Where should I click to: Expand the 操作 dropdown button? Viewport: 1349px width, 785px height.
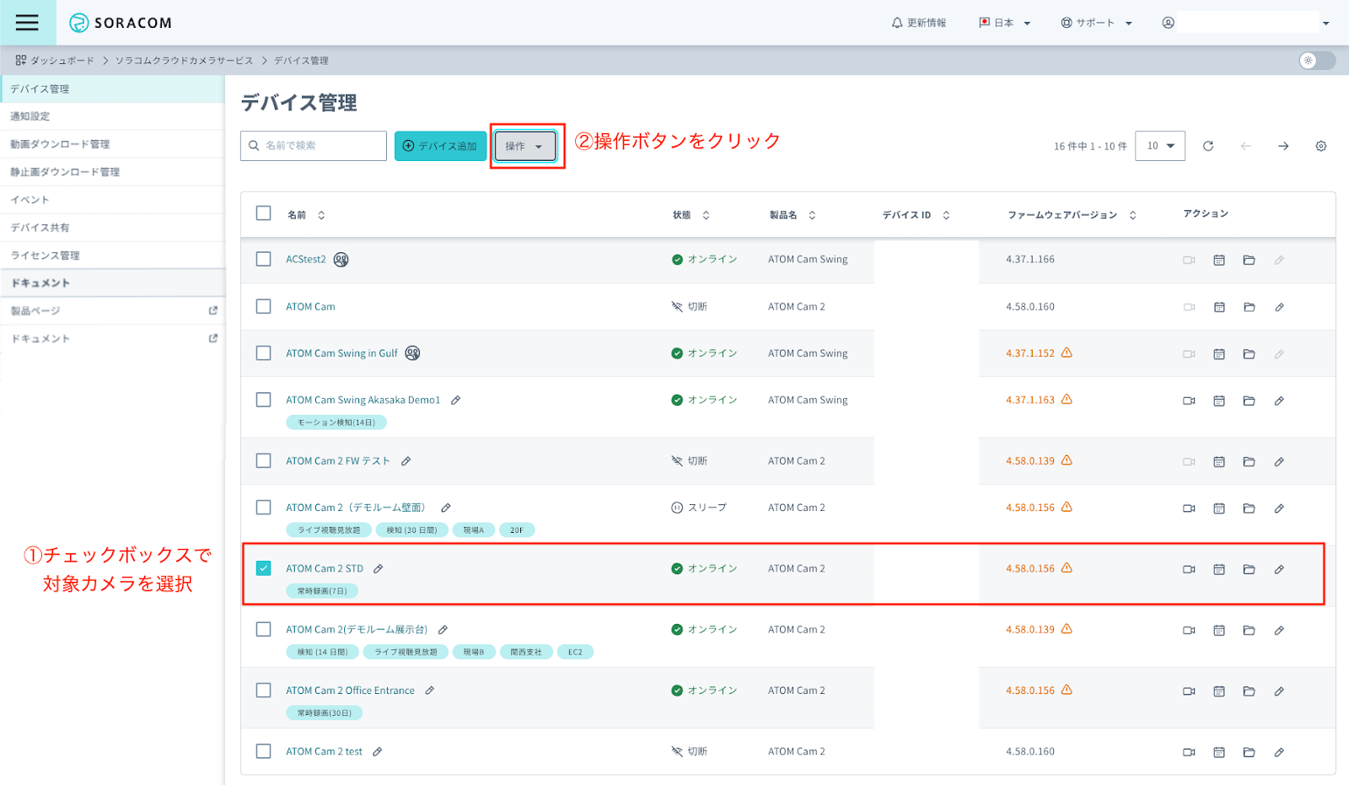(524, 146)
